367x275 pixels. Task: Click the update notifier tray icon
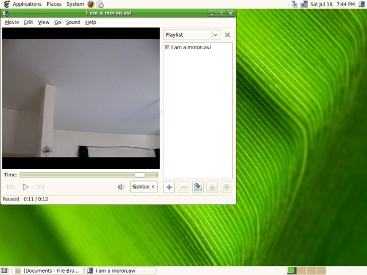click(295, 4)
